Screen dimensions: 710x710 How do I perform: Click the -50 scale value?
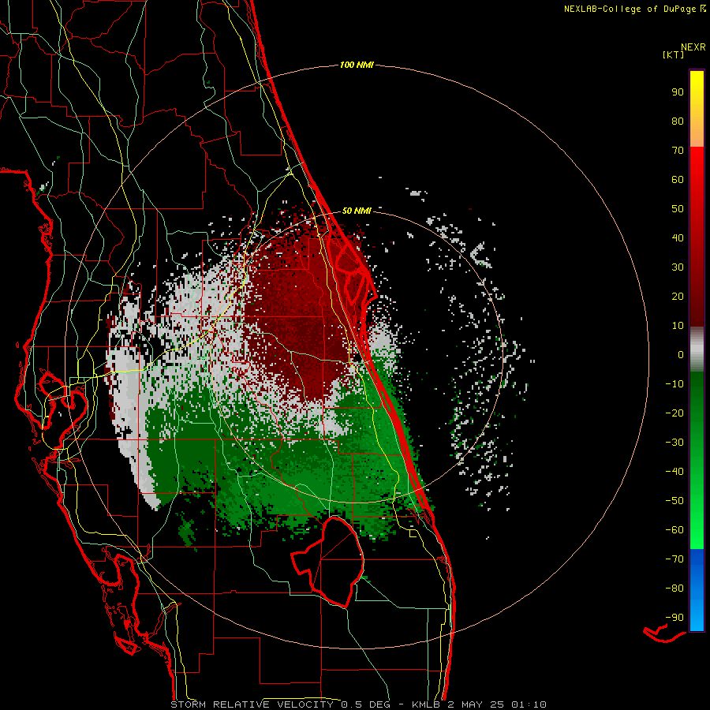pos(674,501)
